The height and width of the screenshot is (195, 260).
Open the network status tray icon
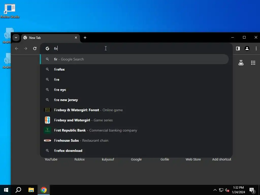tap(221, 190)
